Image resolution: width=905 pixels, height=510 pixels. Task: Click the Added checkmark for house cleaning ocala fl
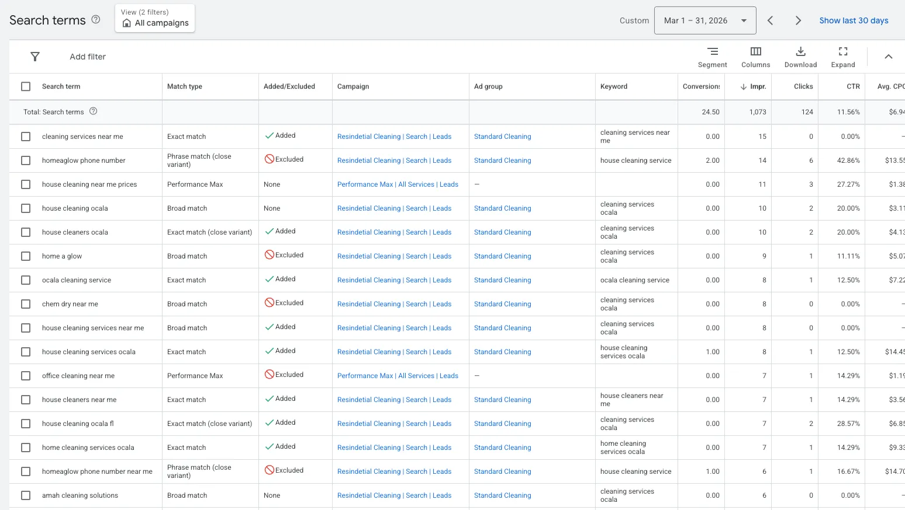tap(270, 422)
